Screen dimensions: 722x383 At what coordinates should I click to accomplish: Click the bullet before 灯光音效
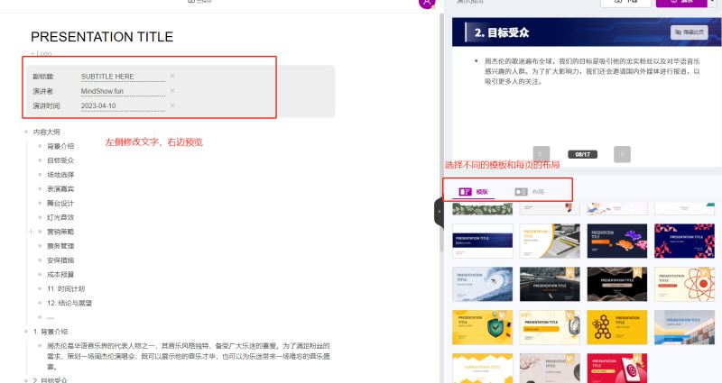[41, 217]
